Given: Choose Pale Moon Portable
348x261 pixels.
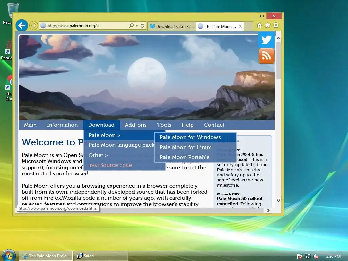Looking at the screenshot, I should pyautogui.click(x=195, y=157).
